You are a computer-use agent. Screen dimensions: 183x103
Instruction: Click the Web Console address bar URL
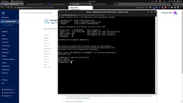click(83, 15)
